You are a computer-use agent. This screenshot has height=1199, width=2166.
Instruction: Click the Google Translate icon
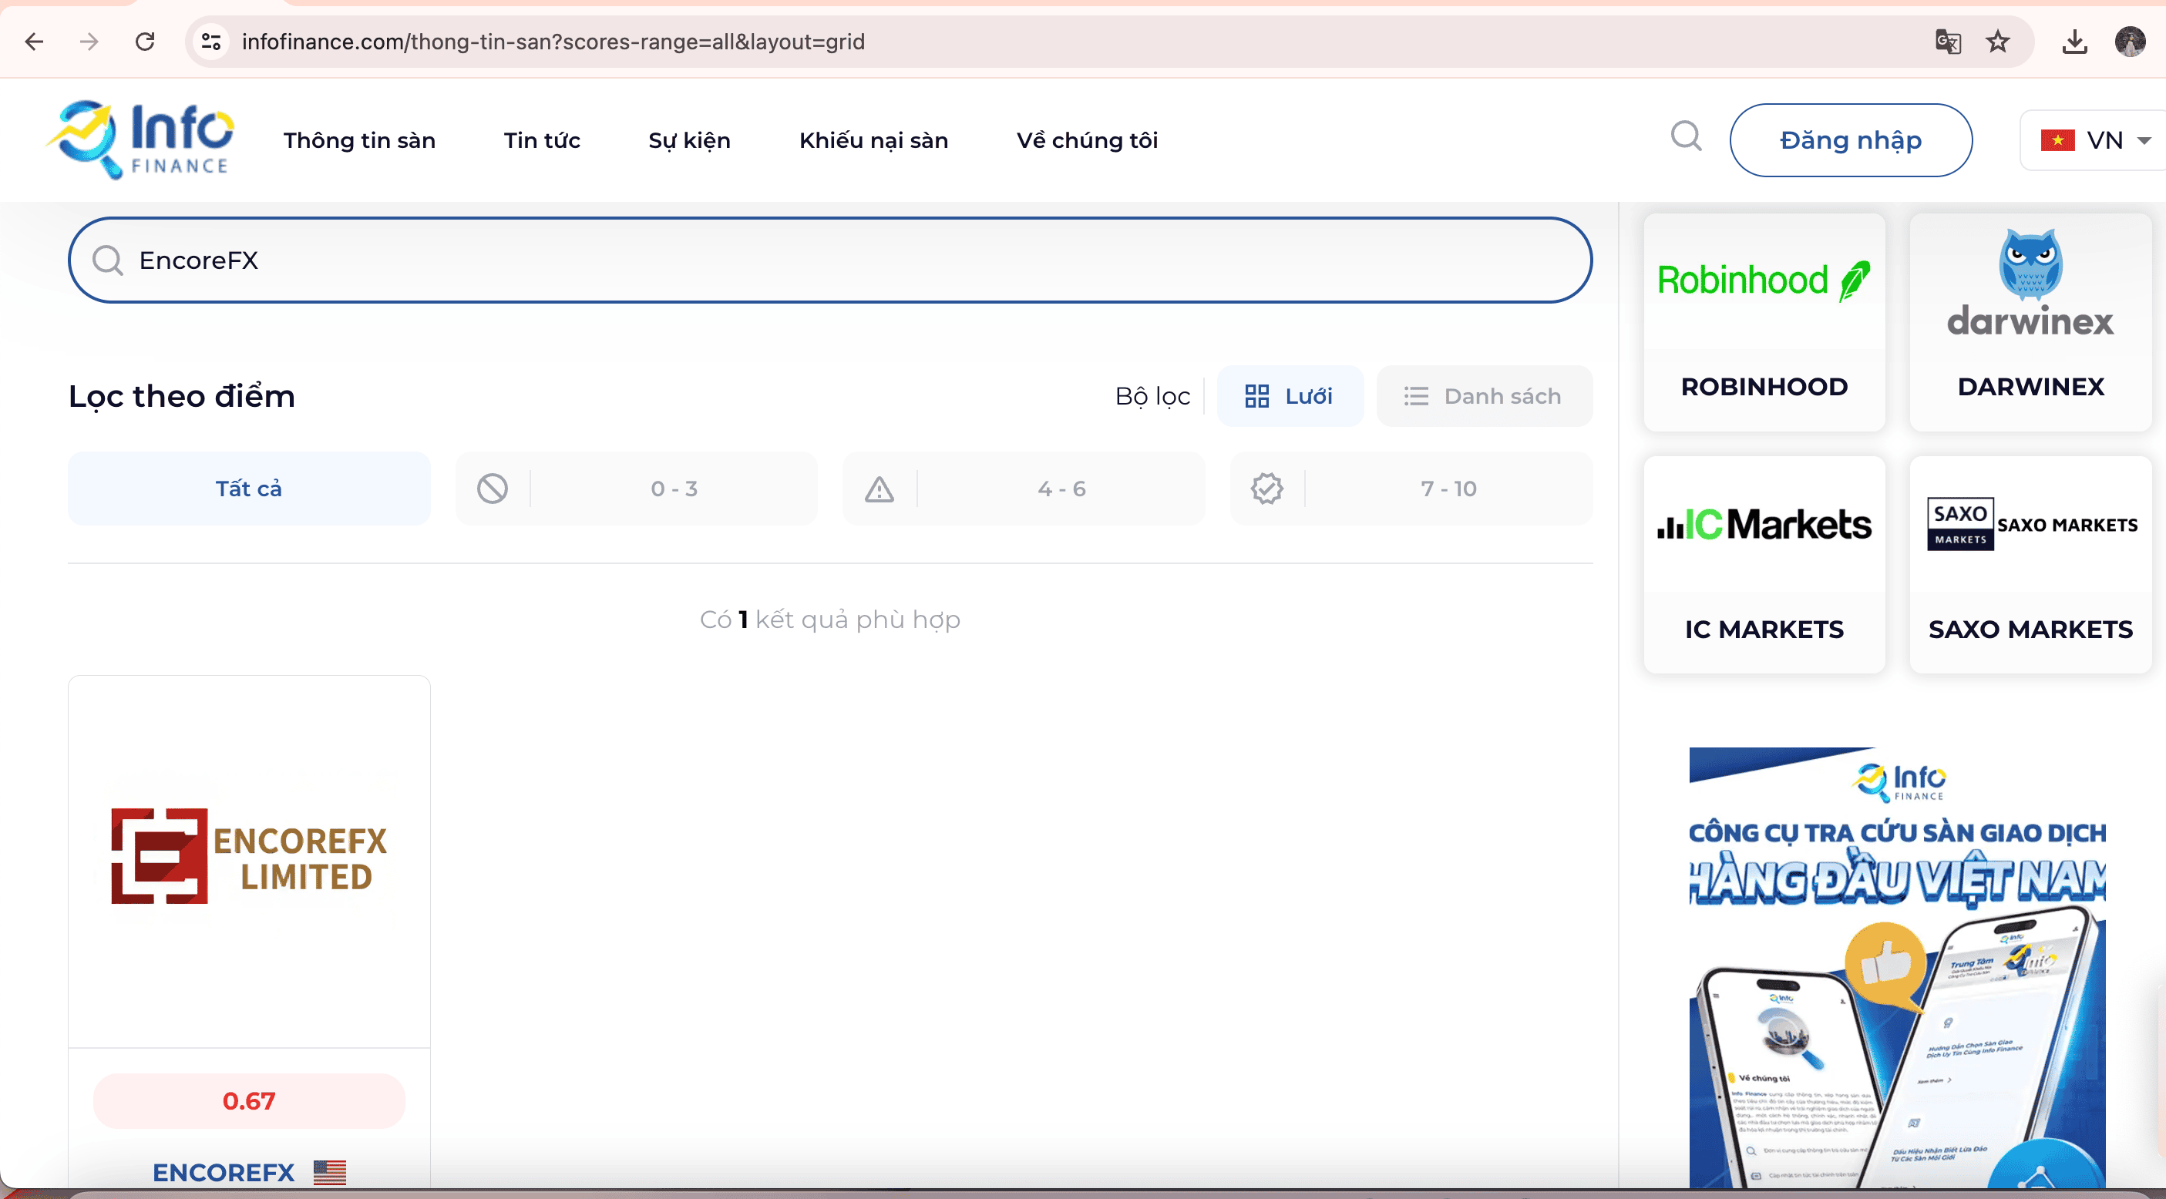point(1948,41)
